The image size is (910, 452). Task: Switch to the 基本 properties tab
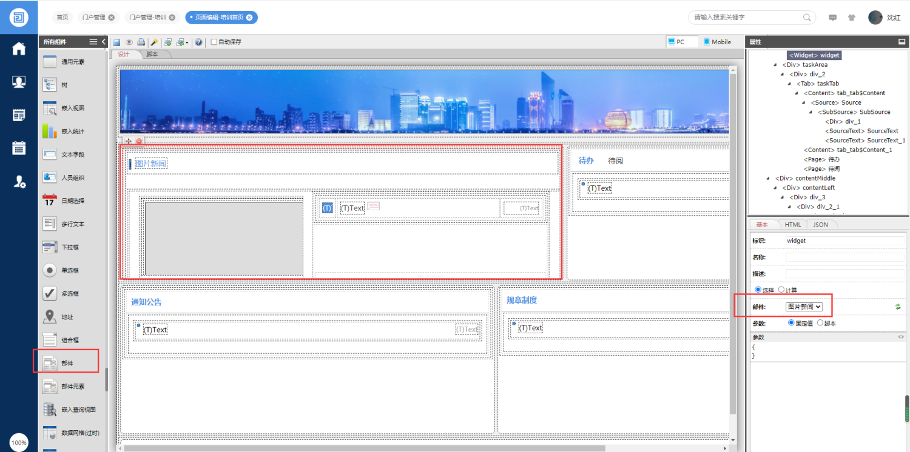tap(762, 224)
